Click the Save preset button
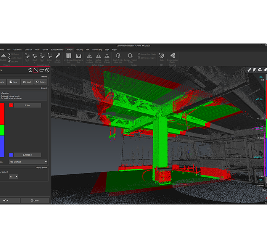267x248 pixels. tap(14, 82)
